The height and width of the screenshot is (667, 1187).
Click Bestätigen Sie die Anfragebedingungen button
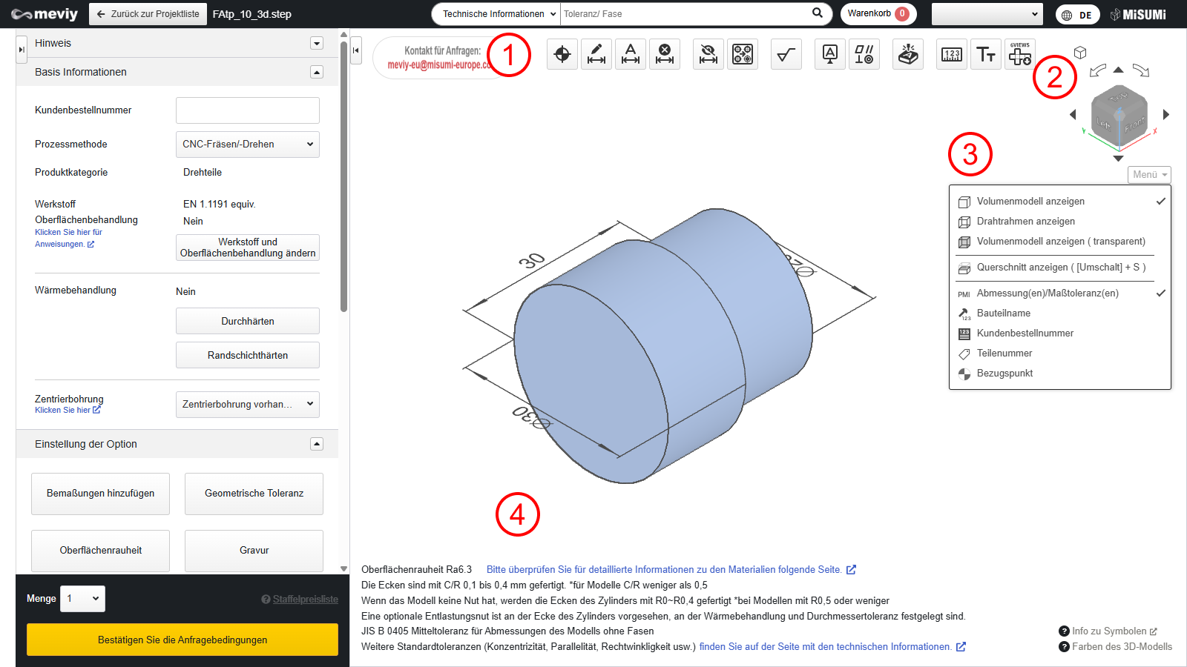(x=183, y=640)
